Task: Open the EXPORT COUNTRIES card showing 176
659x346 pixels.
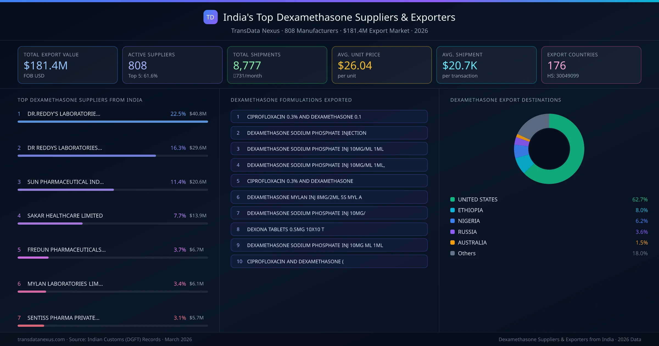Action: pos(591,65)
